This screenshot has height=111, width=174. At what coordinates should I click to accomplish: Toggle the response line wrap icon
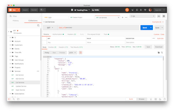click(80, 52)
